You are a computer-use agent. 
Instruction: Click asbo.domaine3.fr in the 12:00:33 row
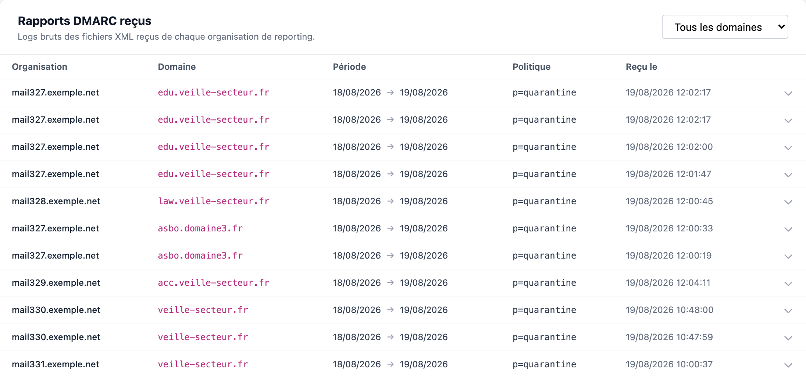coord(200,228)
